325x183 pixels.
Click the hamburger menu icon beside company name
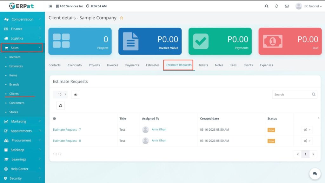[x=50, y=6]
